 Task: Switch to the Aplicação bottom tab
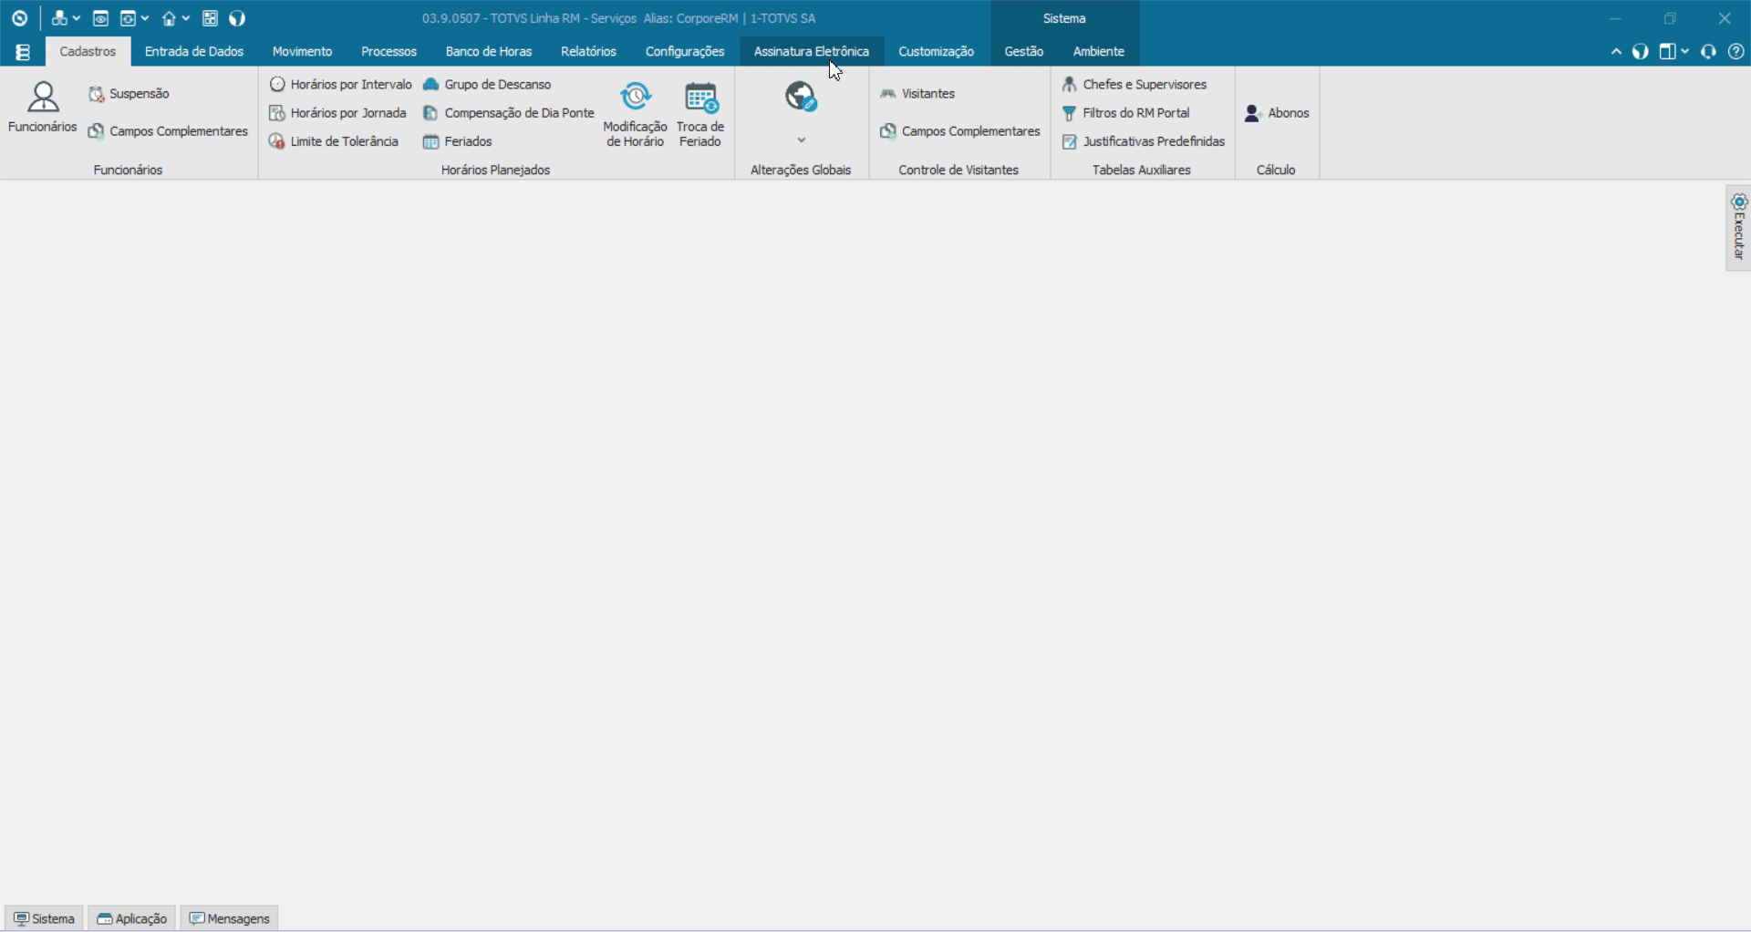(x=132, y=918)
